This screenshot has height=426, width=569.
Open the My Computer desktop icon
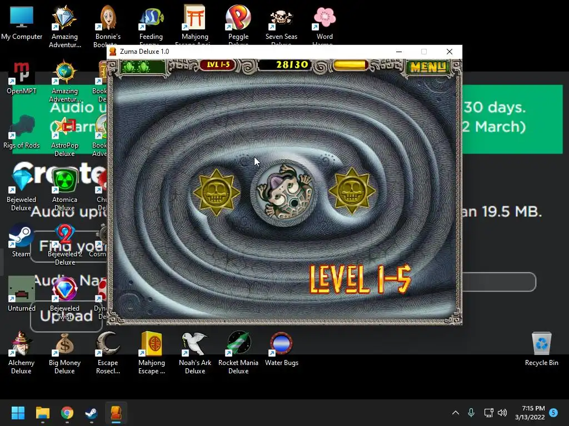tap(22, 23)
